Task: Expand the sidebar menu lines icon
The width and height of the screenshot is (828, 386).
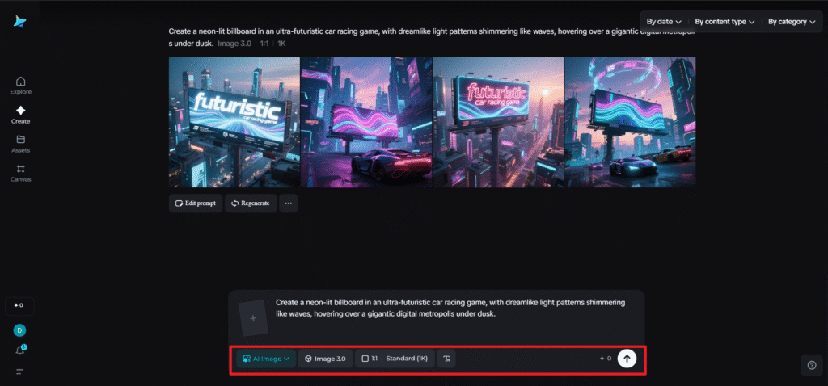Action: (x=20, y=371)
